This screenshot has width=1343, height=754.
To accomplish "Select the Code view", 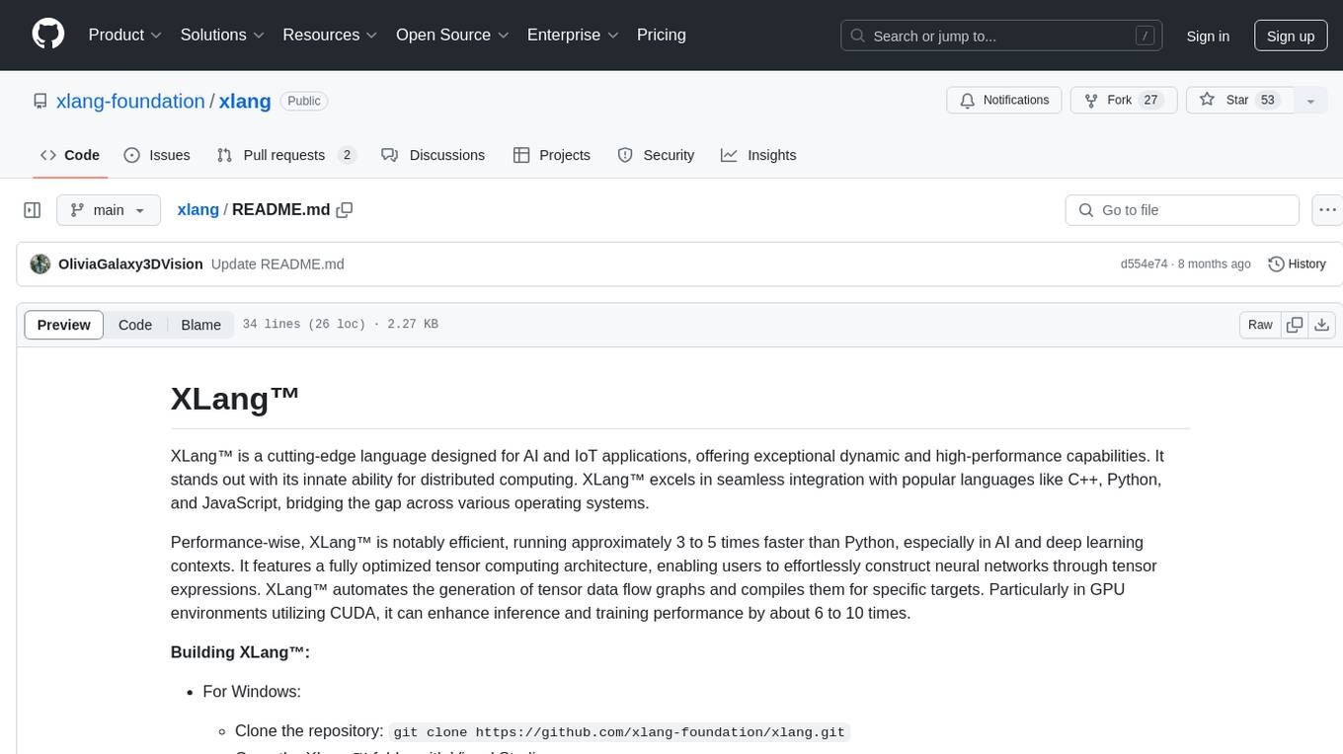I will click(x=135, y=325).
